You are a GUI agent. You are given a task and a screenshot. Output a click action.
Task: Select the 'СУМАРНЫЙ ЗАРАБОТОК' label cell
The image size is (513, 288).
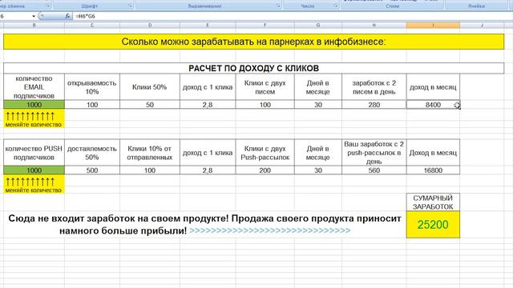point(433,202)
